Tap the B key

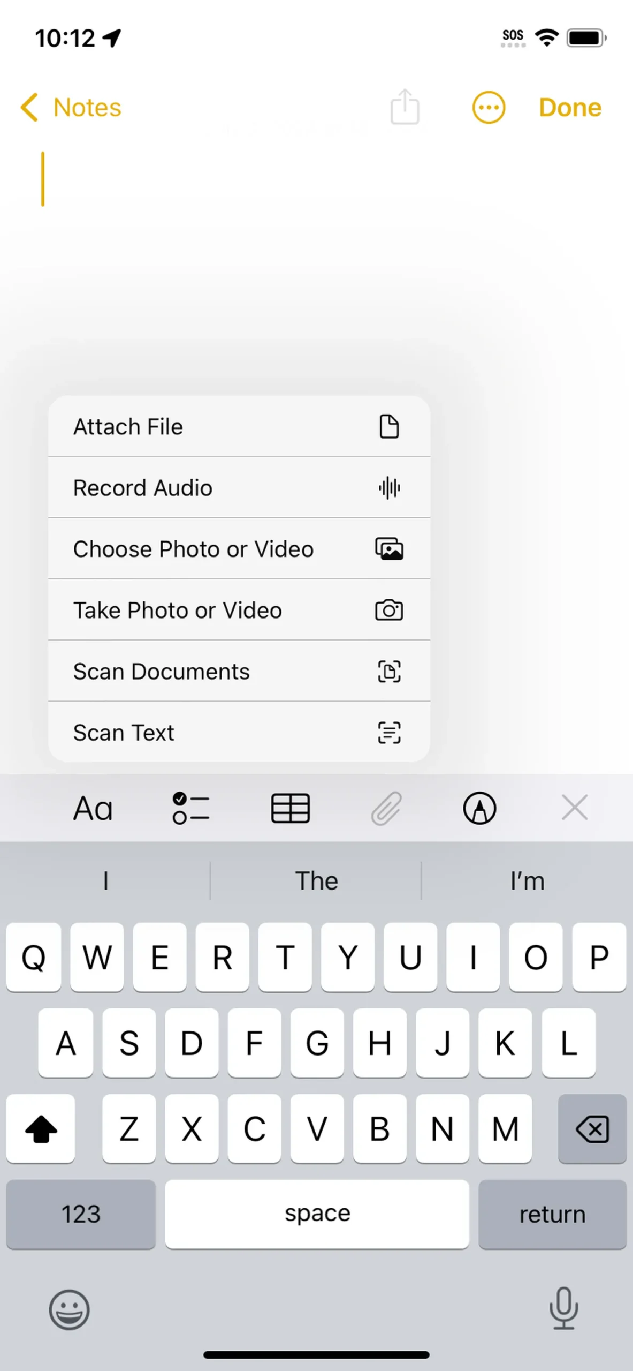tap(379, 1129)
